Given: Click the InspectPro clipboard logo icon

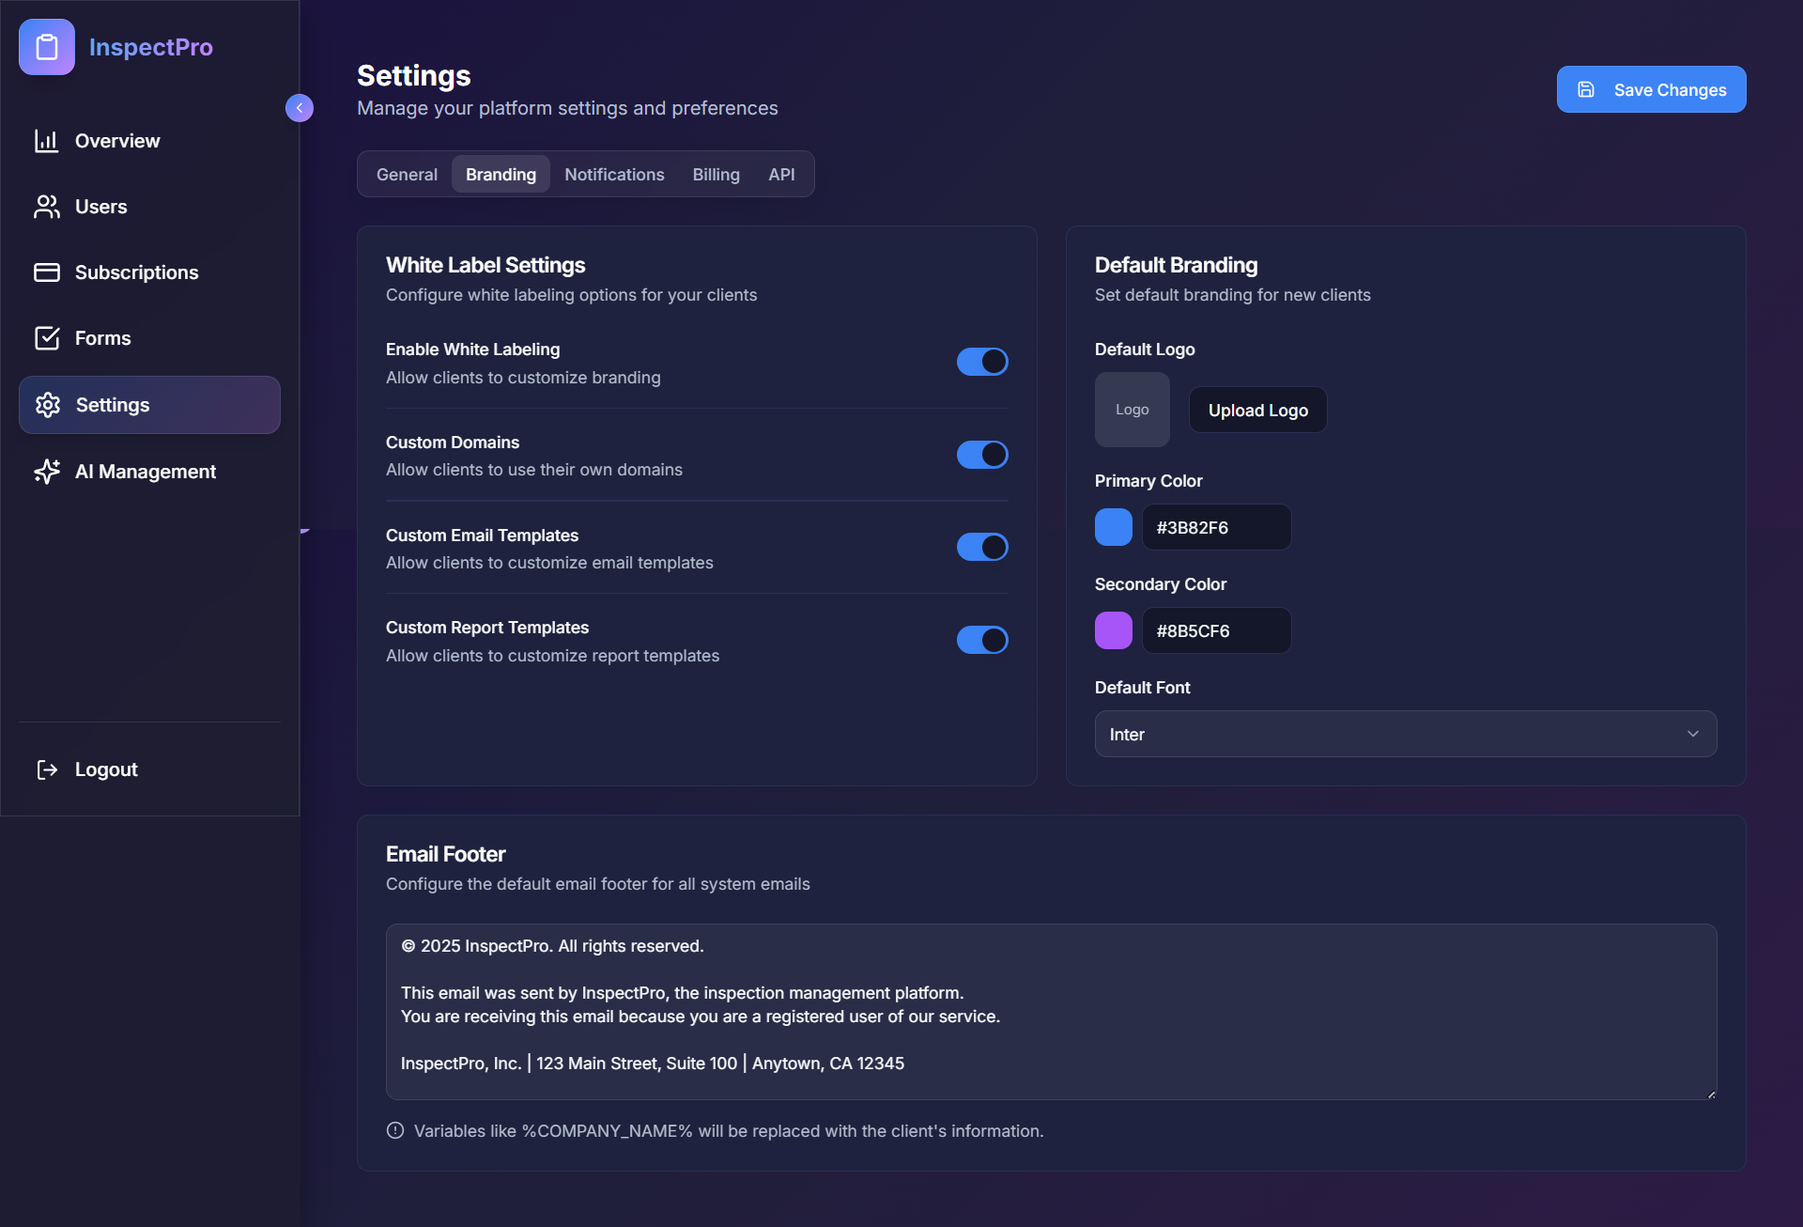Looking at the screenshot, I should click(x=47, y=47).
